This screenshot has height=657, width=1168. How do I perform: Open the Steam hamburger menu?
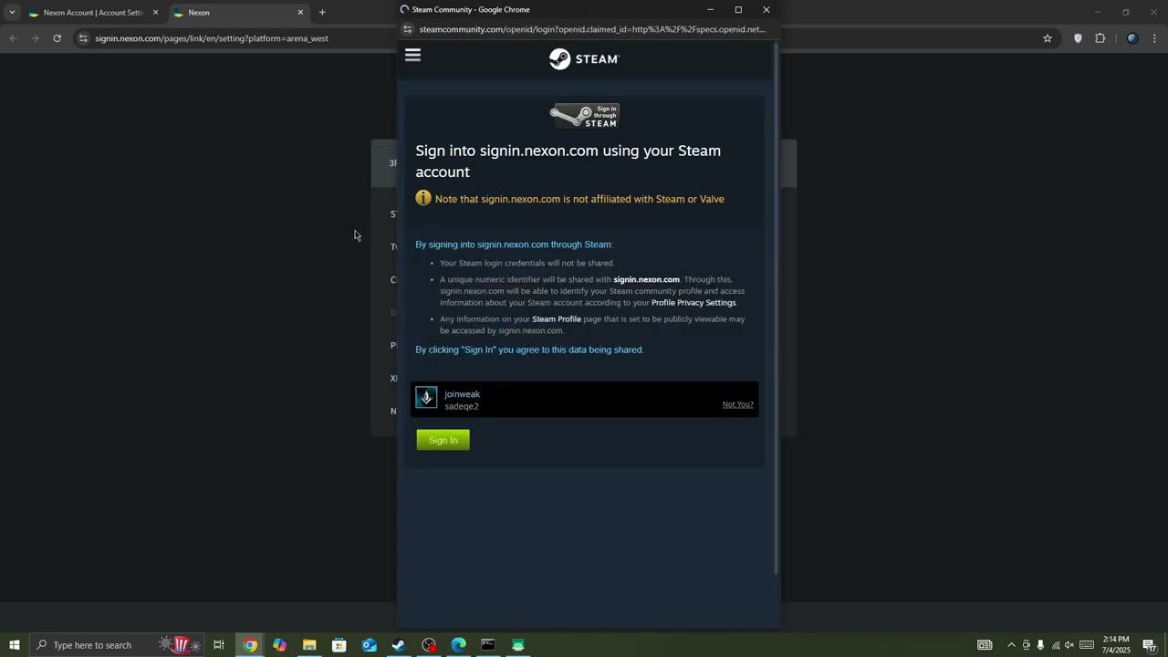point(412,56)
